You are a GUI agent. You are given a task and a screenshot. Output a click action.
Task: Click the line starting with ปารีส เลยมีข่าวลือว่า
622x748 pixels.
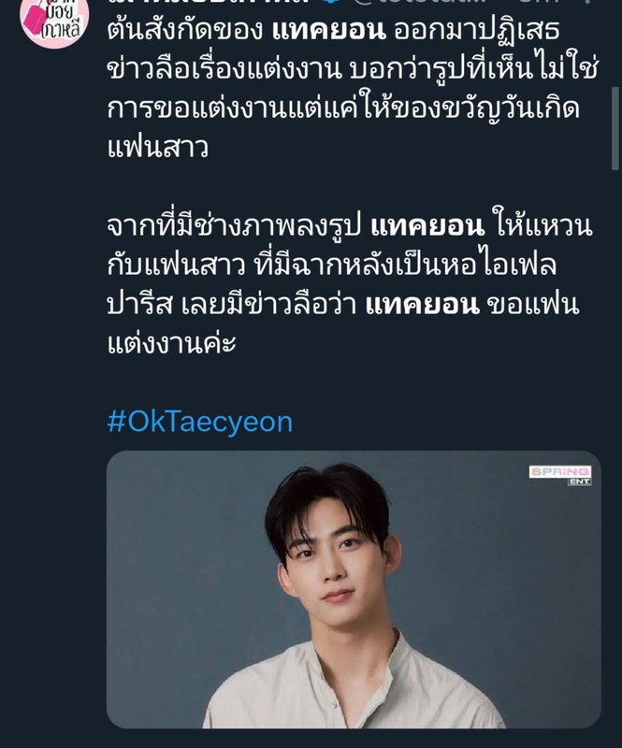[342, 305]
